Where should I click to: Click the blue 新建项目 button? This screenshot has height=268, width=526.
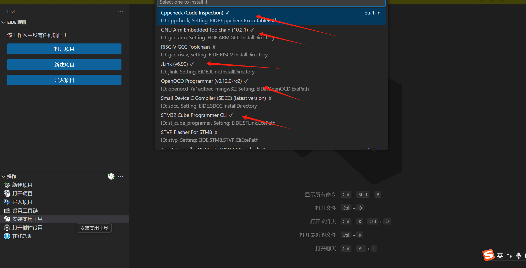point(64,64)
